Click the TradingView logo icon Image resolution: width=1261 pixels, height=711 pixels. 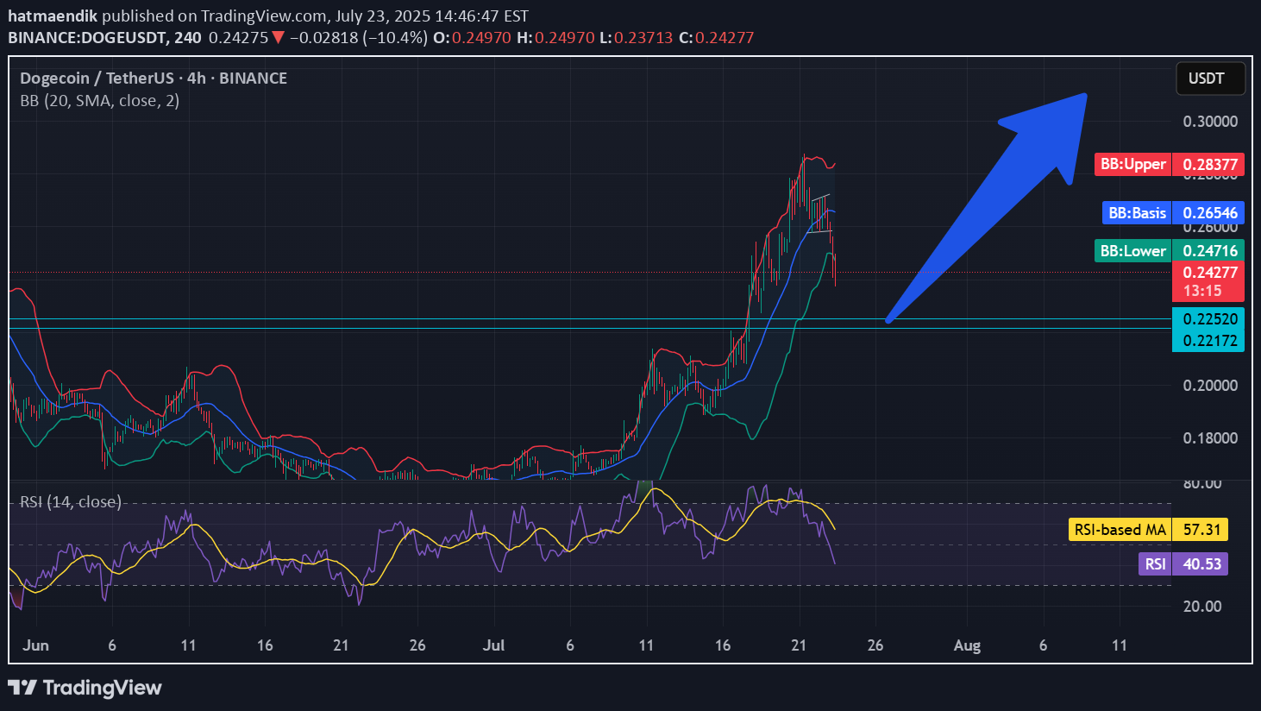click(x=22, y=688)
